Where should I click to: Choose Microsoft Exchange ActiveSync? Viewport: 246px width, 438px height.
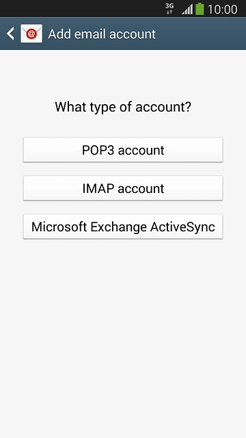123,227
